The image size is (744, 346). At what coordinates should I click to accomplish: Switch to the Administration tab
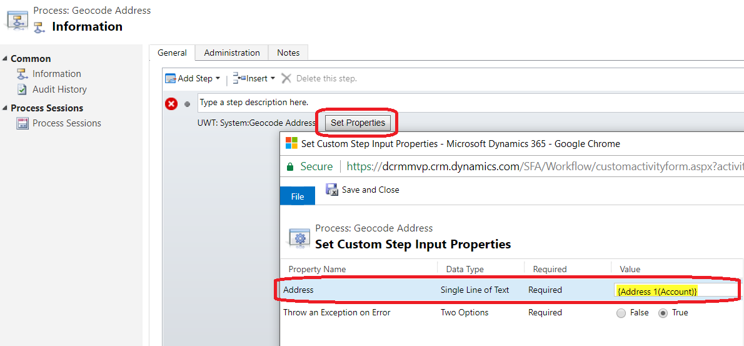pos(231,53)
